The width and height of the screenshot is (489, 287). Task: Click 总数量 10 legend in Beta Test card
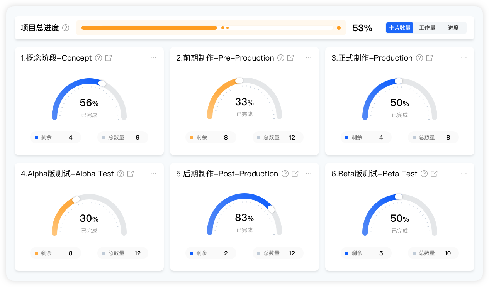pyautogui.click(x=433, y=253)
